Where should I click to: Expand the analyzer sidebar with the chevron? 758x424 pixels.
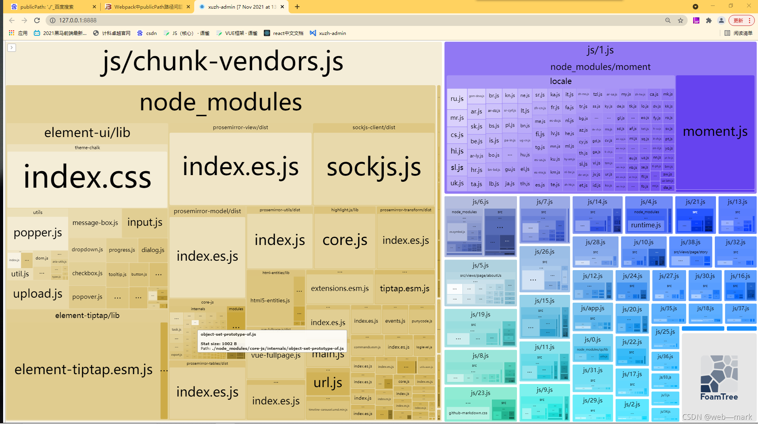12,48
